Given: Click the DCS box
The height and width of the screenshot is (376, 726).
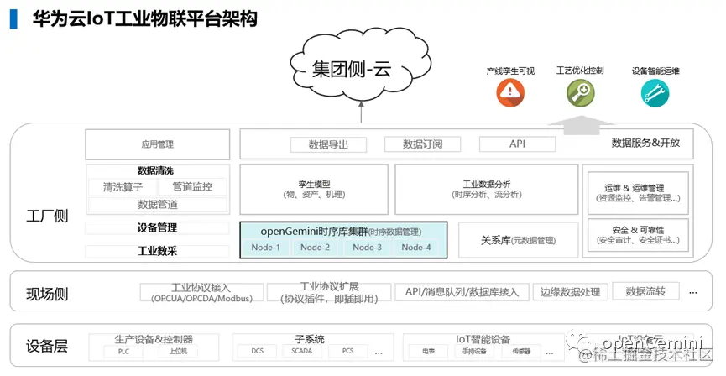Looking at the screenshot, I should pos(258,351).
